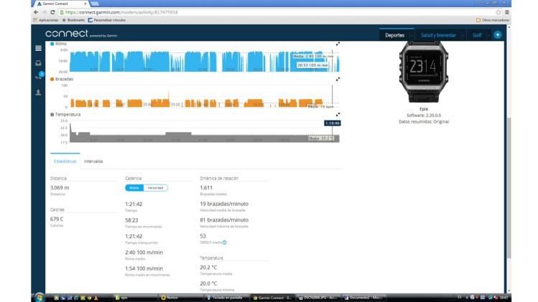Click the Epix device name link
The height and width of the screenshot is (302, 538).
tap(424, 109)
